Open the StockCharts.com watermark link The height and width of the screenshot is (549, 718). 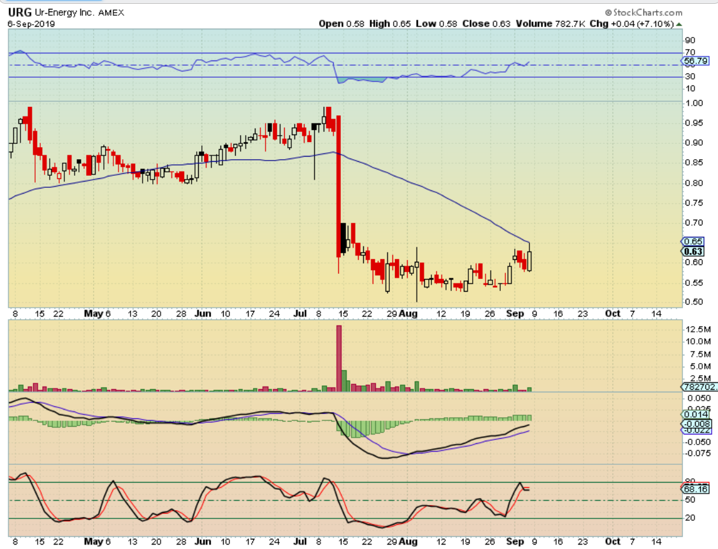644,13
